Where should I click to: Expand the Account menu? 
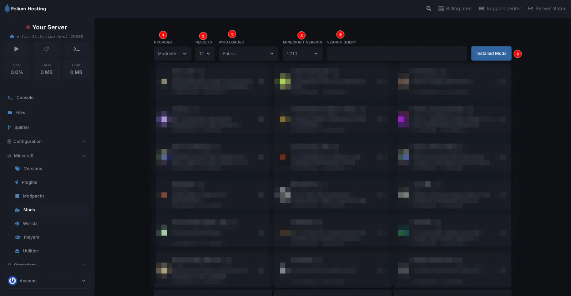click(x=46, y=281)
